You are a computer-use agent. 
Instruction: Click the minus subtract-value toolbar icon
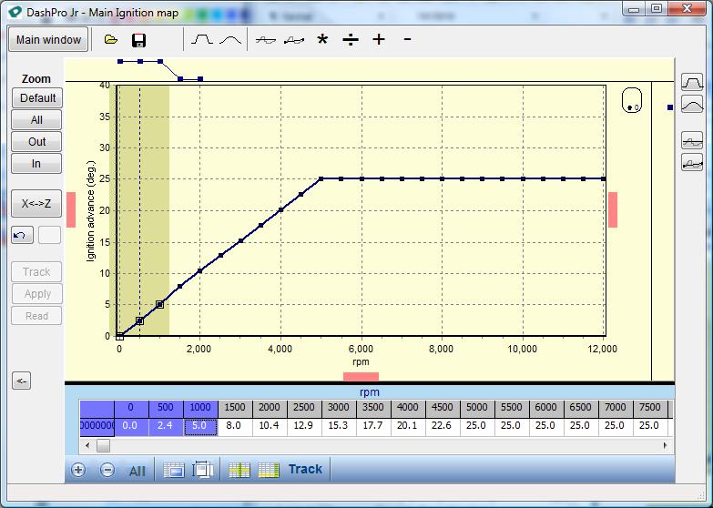tap(407, 40)
